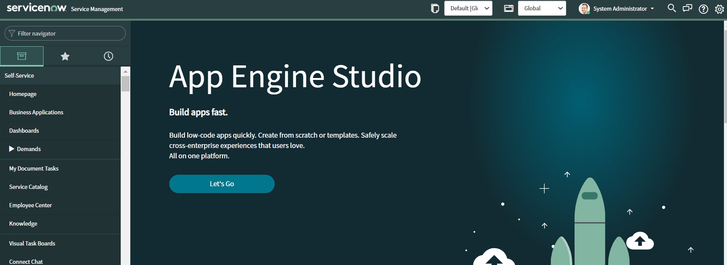Open the Help question mark icon

pyautogui.click(x=703, y=9)
